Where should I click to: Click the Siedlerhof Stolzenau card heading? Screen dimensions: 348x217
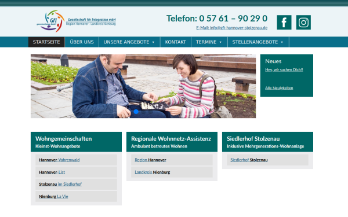coord(253,139)
